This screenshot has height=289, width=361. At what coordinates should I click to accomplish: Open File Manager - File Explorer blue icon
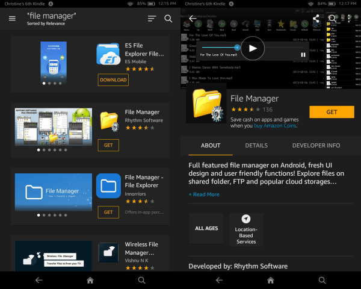pos(108,186)
